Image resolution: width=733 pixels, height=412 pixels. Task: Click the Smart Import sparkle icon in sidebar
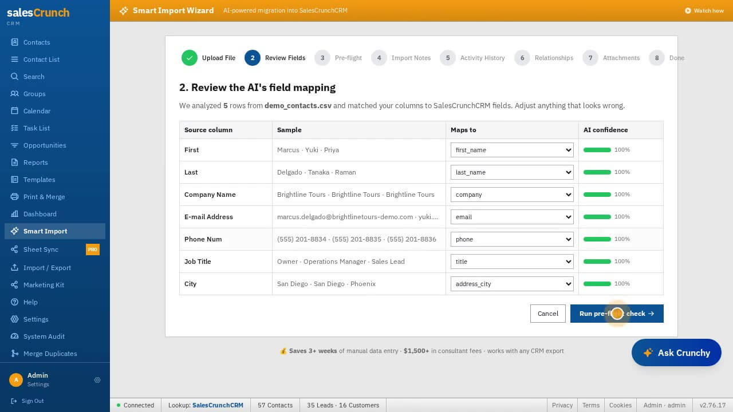click(x=14, y=231)
